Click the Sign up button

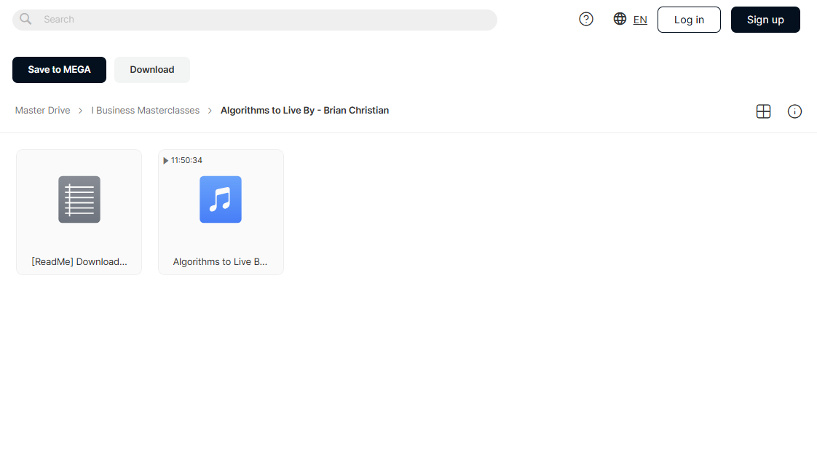(765, 20)
